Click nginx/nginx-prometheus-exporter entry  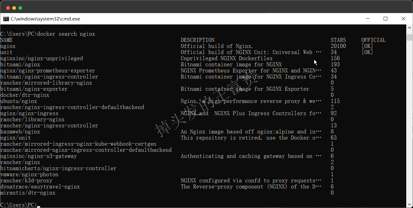coord(48,71)
